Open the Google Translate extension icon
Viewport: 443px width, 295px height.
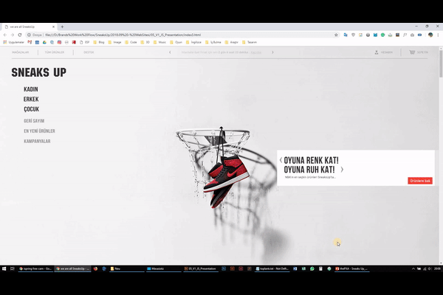click(x=346, y=35)
